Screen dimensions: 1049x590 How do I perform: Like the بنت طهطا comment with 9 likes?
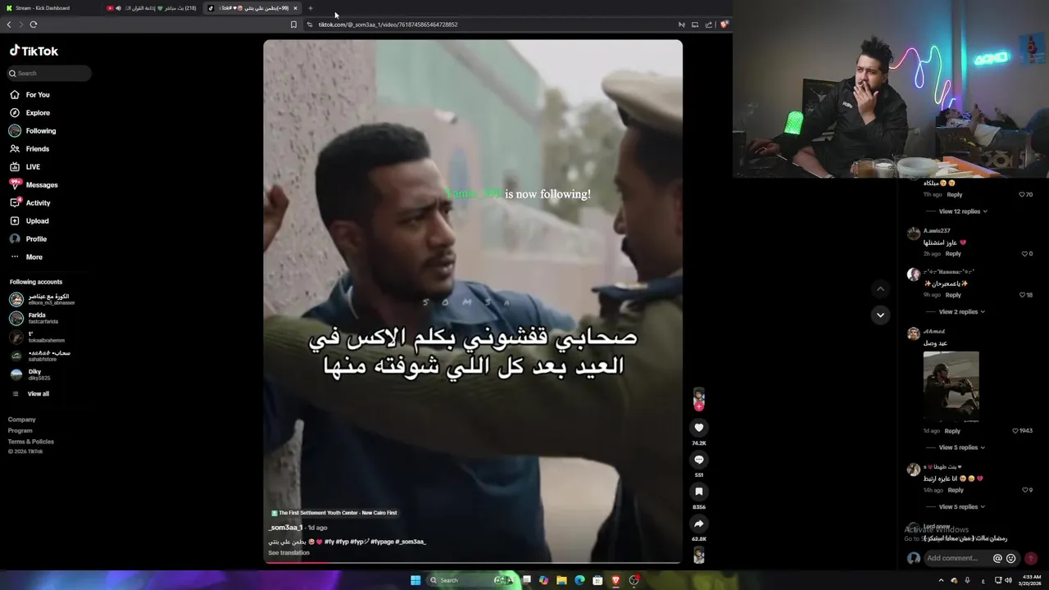coord(1024,490)
